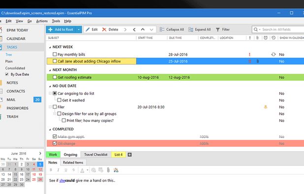Select the TASKS module
Screen dimensions: 304x194
coord(12,47)
